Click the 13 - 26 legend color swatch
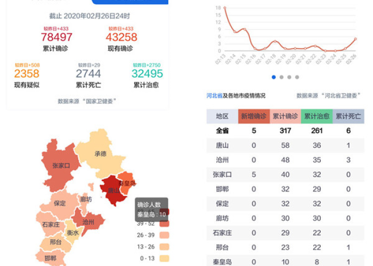Image resolution: width=373 pixels, height=266 pixels. coord(164,247)
